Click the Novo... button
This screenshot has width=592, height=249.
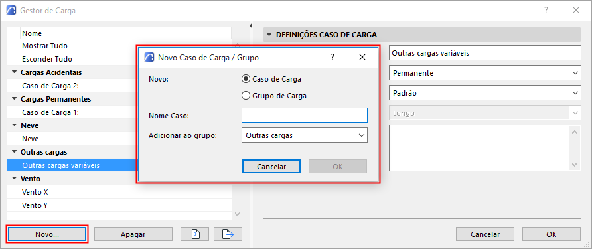point(47,234)
